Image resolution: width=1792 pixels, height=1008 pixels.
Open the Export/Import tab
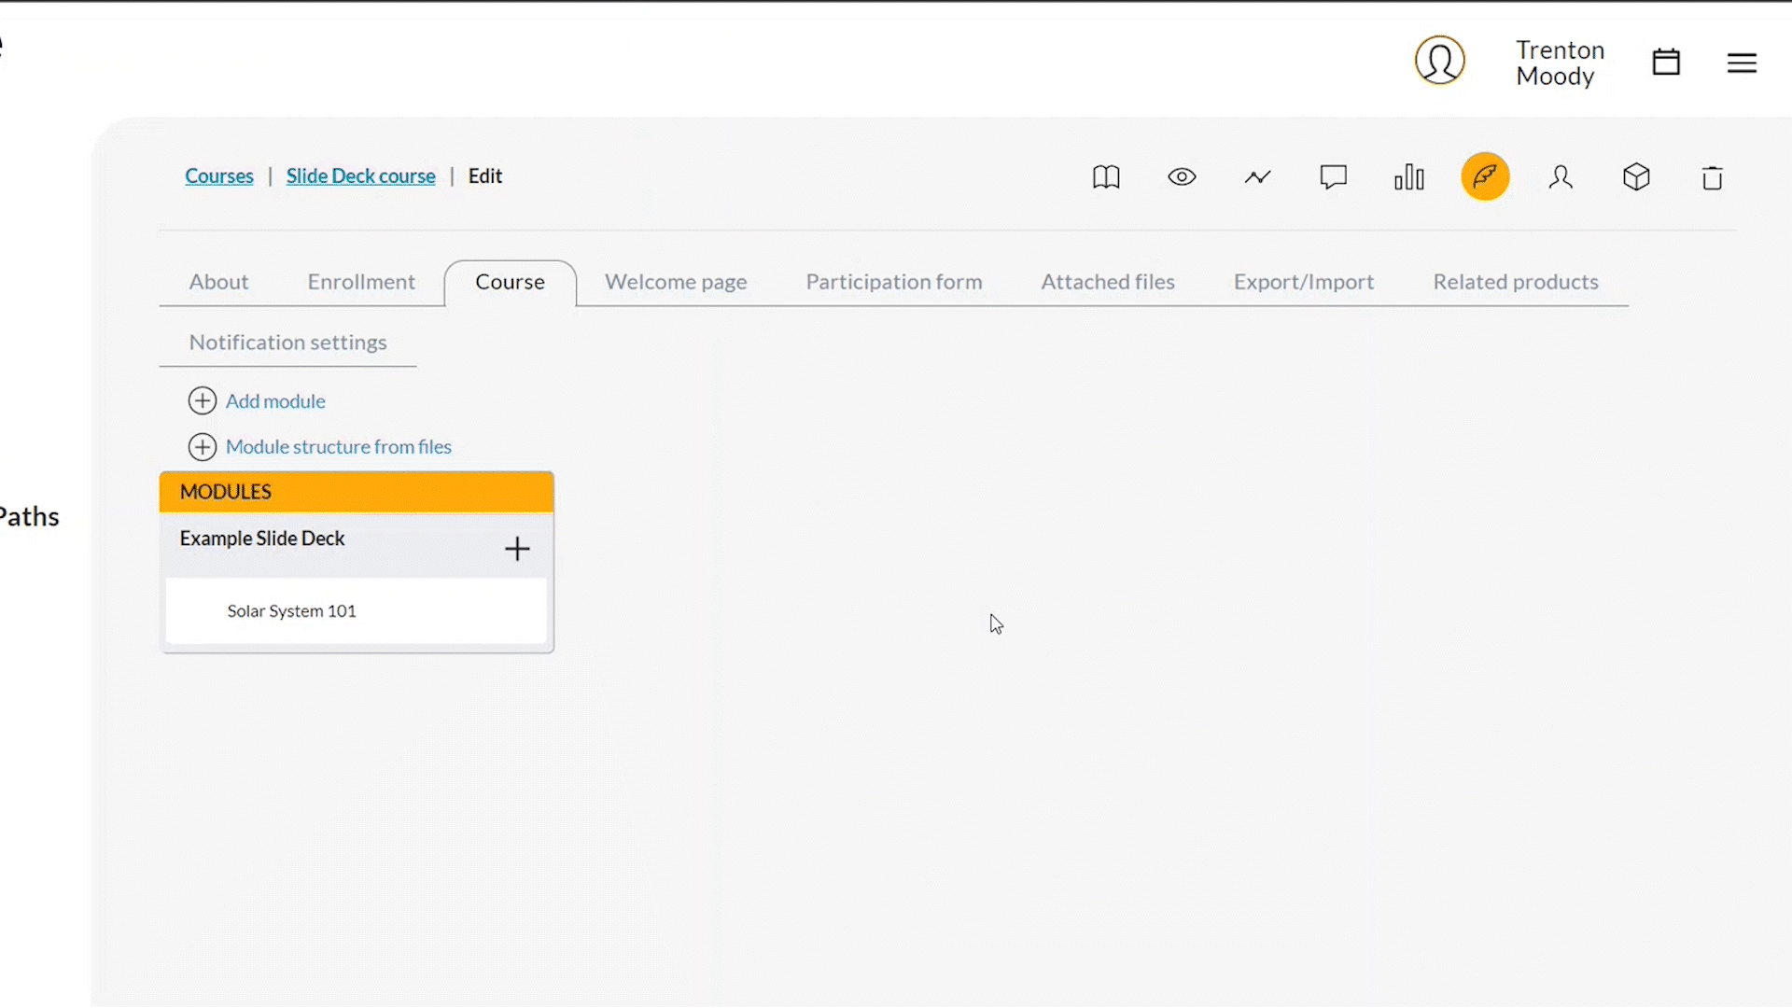coord(1303,281)
